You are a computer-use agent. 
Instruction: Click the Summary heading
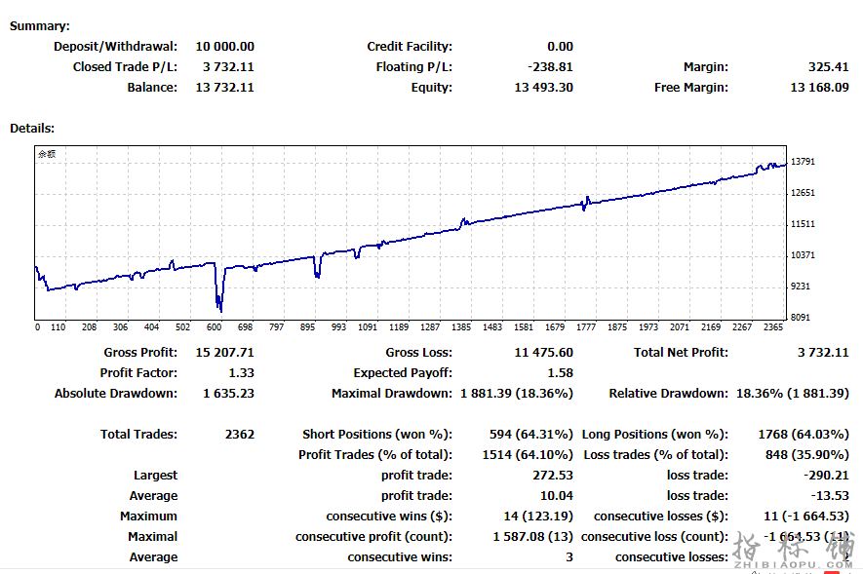click(40, 26)
